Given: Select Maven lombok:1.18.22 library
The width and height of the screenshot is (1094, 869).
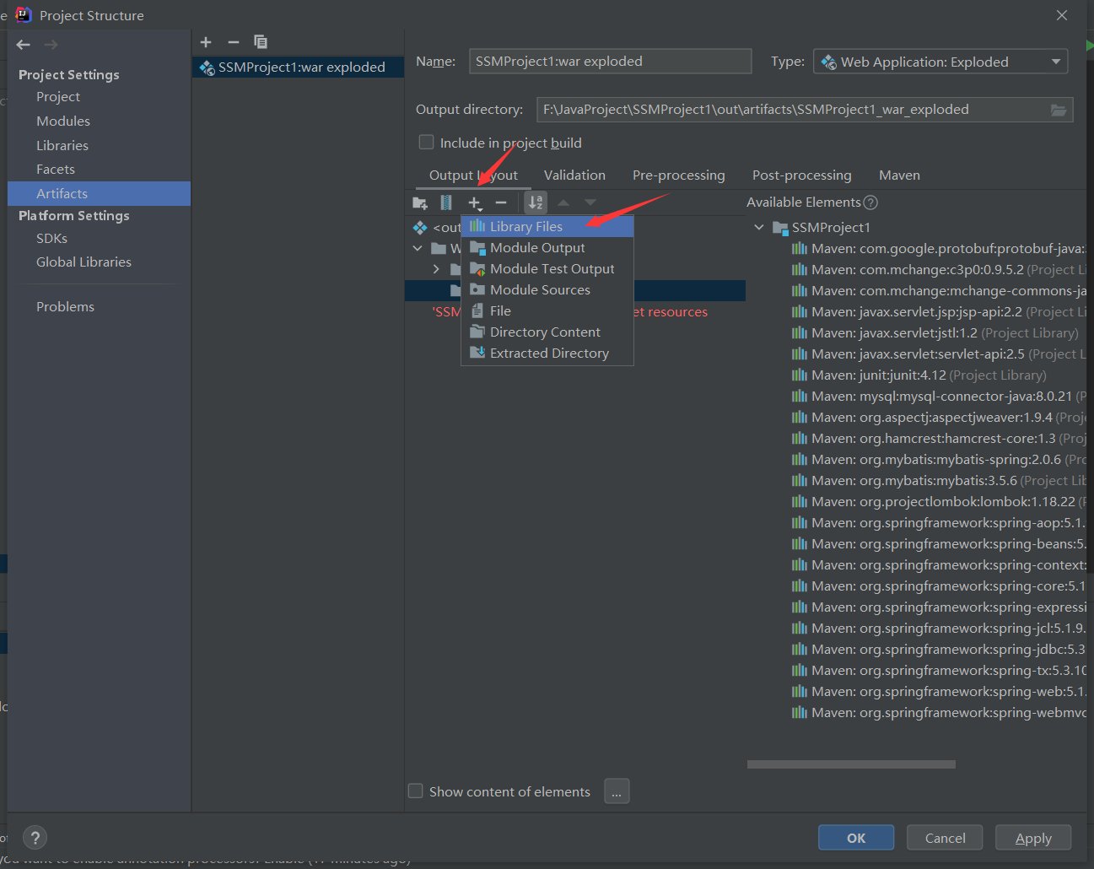Looking at the screenshot, I should (x=938, y=501).
